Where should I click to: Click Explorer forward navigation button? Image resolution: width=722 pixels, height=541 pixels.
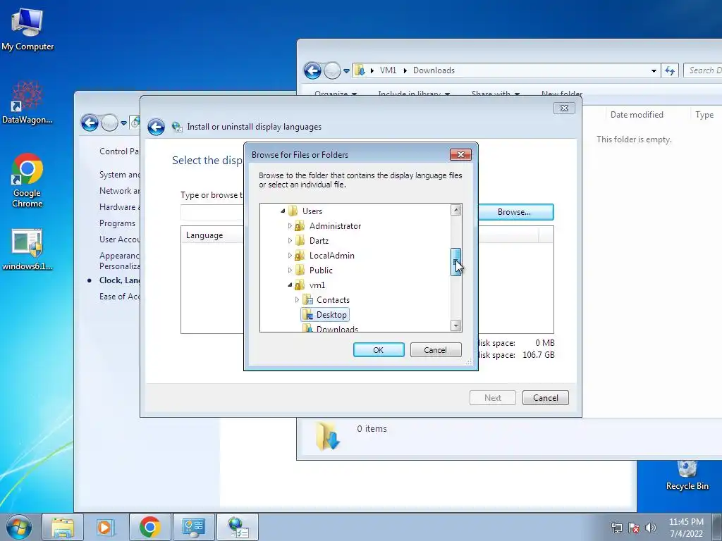pos(332,70)
